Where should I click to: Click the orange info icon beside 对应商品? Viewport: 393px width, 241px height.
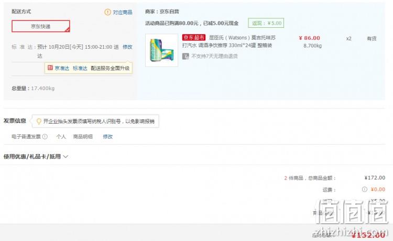(x=107, y=12)
